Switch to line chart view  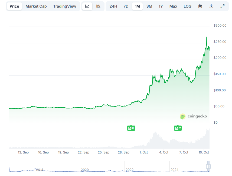(x=87, y=6)
